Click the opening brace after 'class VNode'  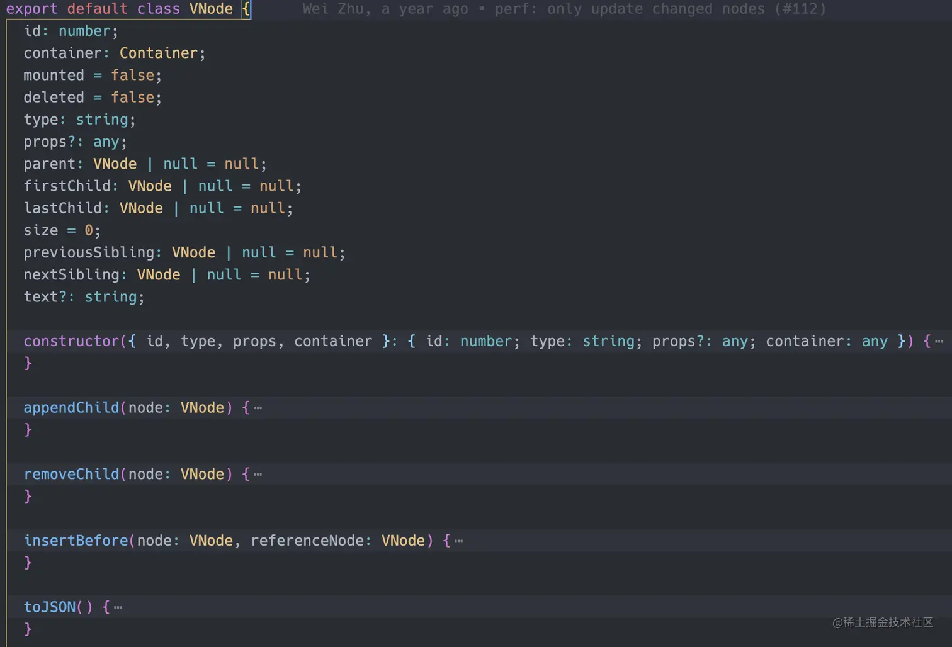click(x=246, y=9)
